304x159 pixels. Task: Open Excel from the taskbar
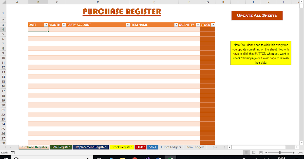point(170,157)
